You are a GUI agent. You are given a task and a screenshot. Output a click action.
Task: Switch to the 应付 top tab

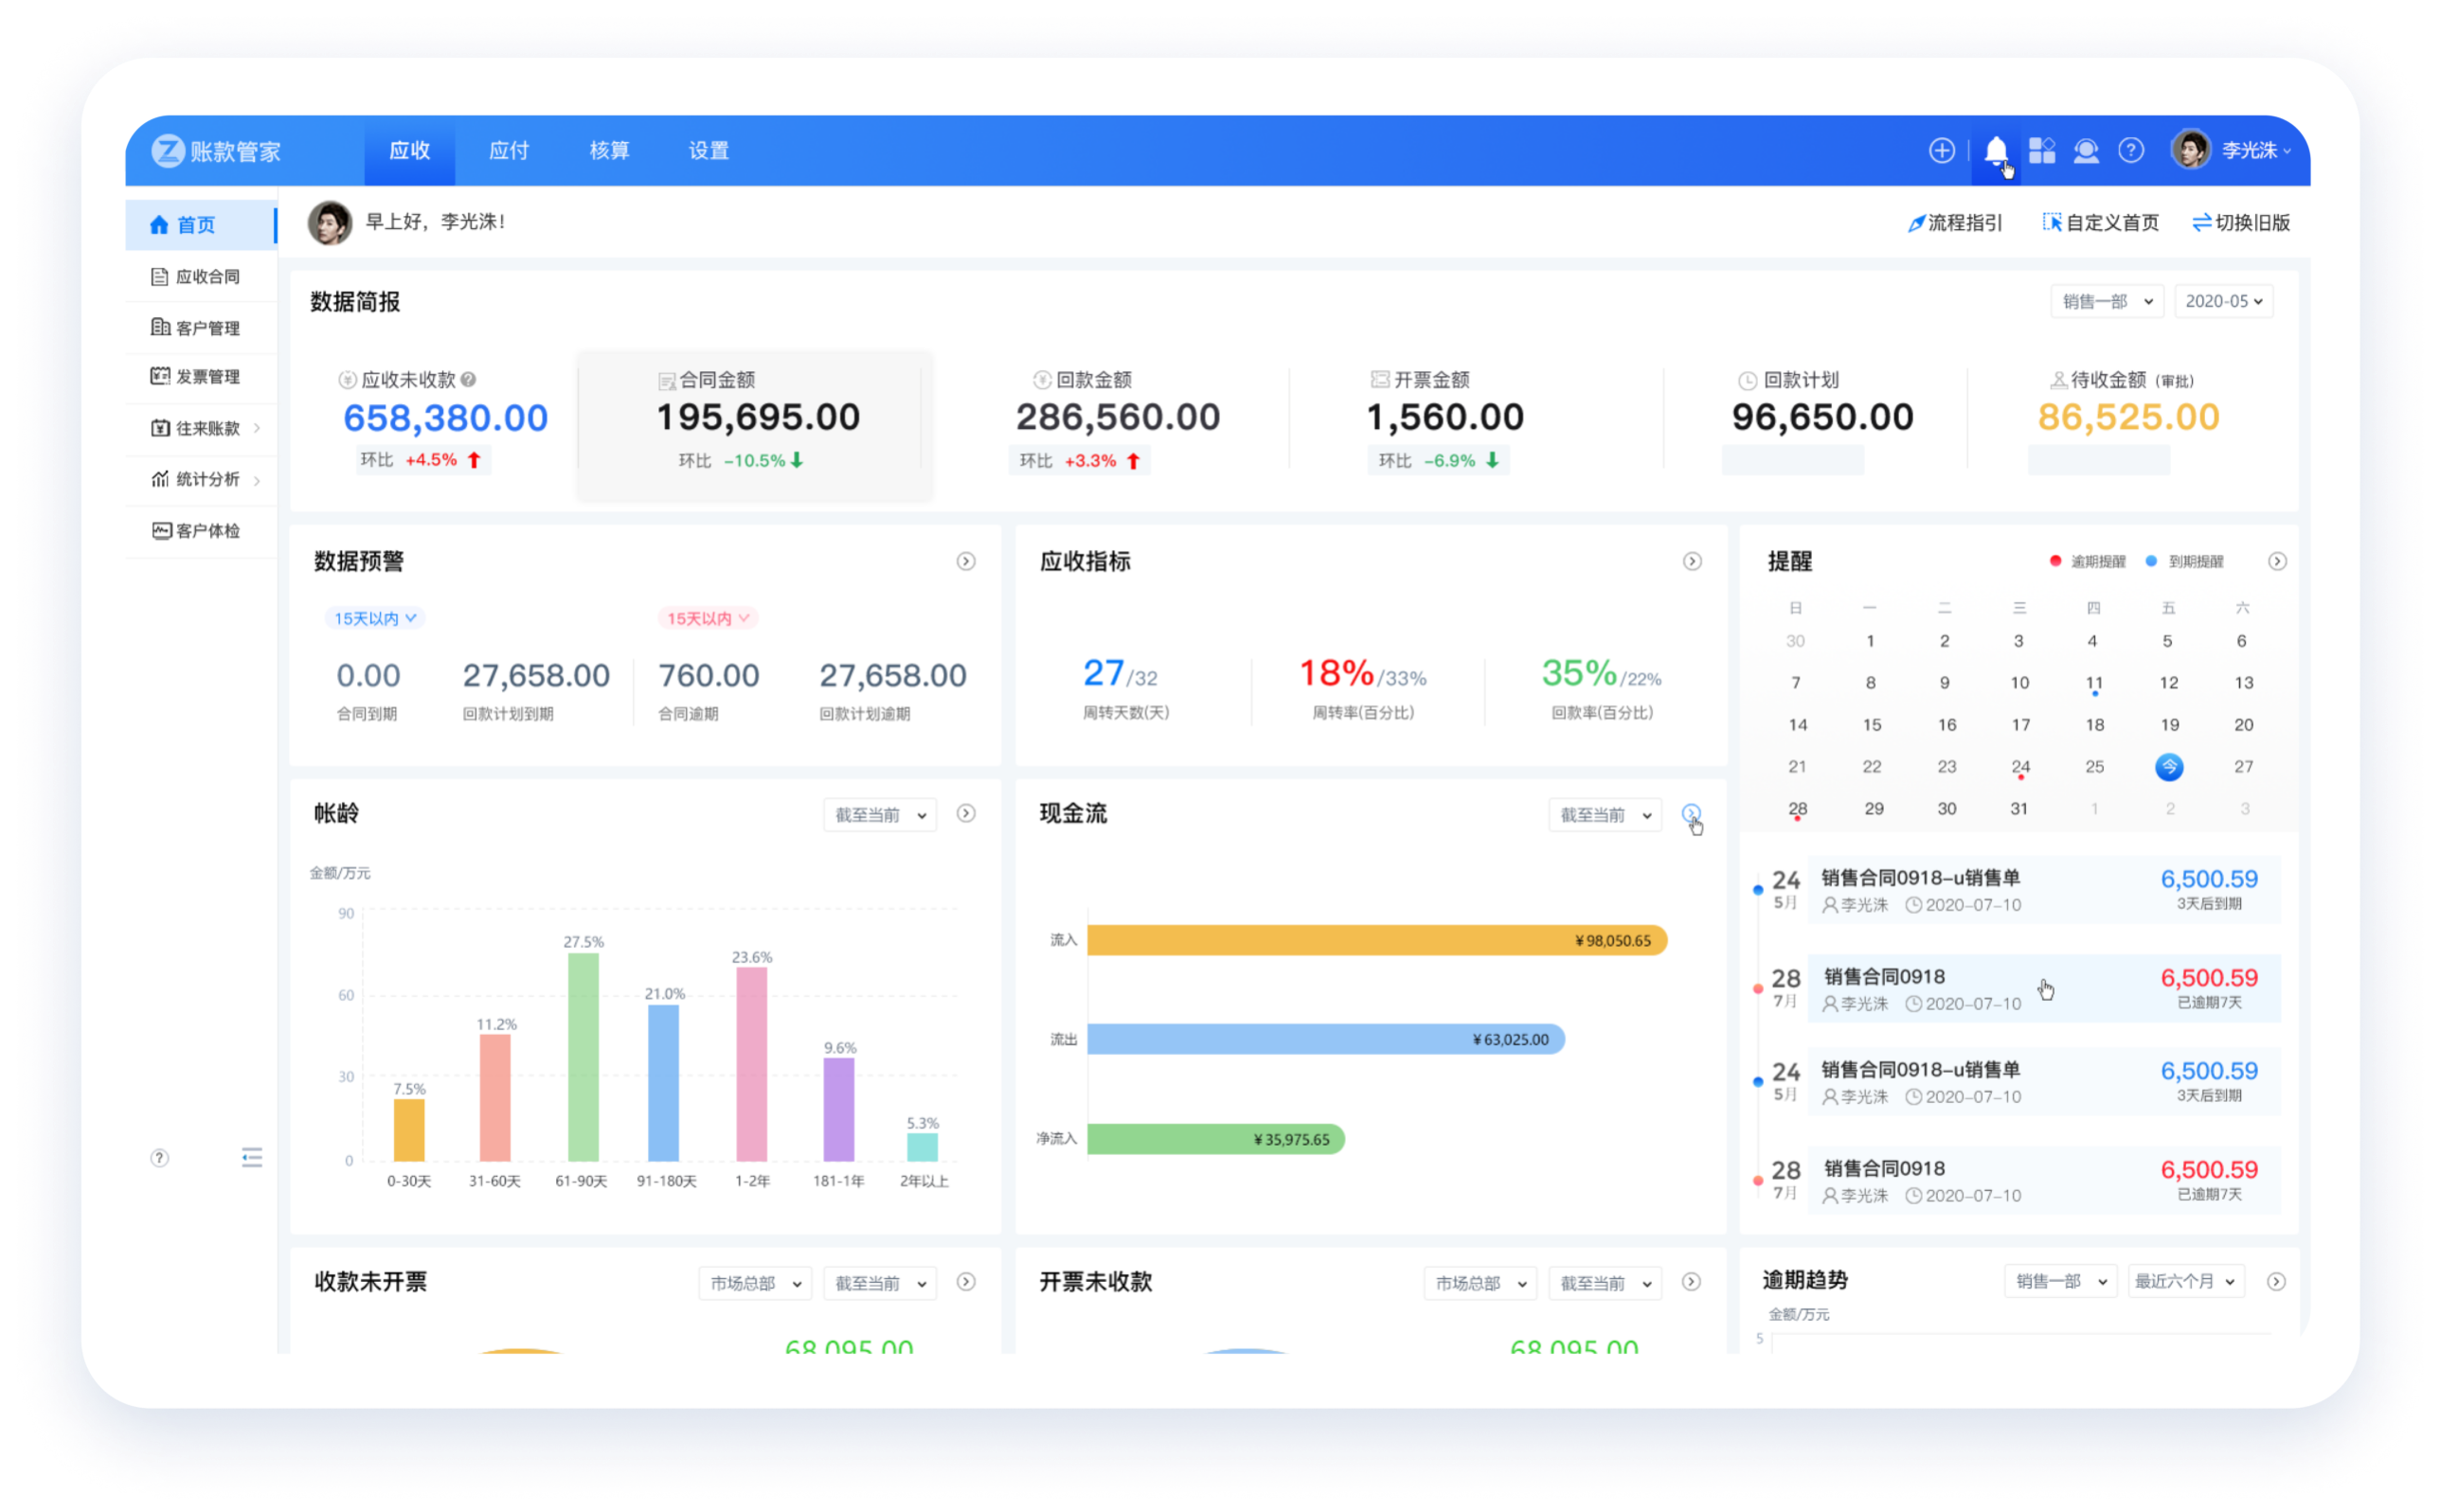pyautogui.click(x=509, y=150)
